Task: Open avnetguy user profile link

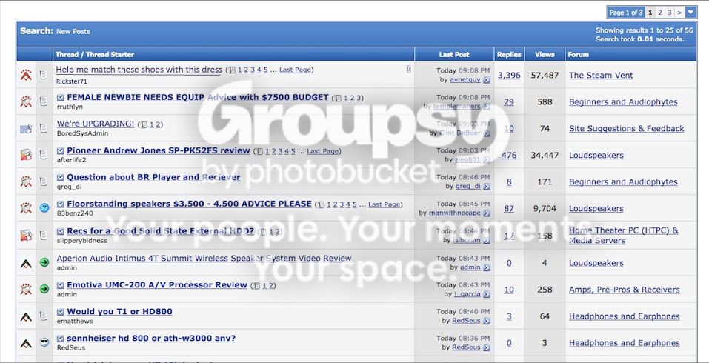Action: pyautogui.click(x=465, y=79)
